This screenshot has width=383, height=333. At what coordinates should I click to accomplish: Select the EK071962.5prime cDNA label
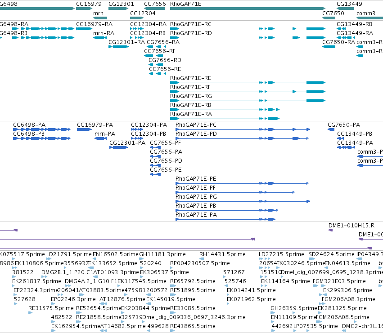click(x=251, y=299)
